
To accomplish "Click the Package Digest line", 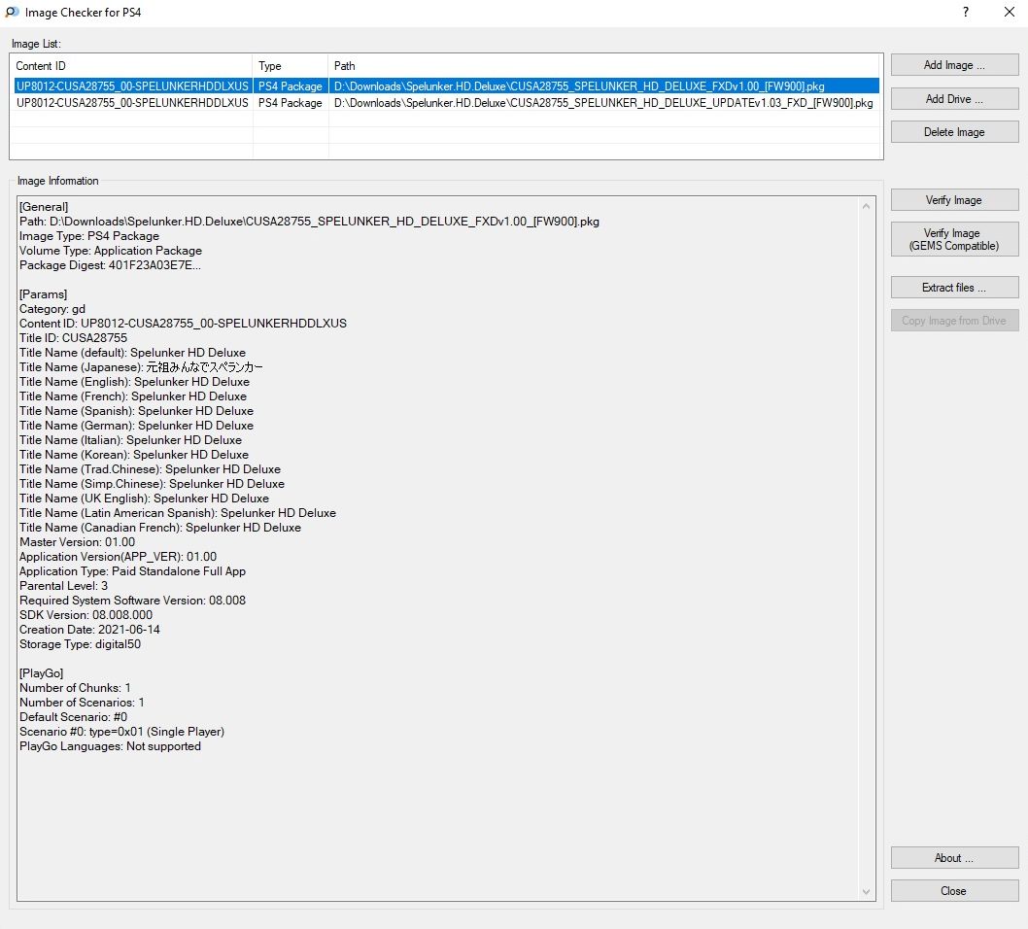I will click(x=110, y=265).
